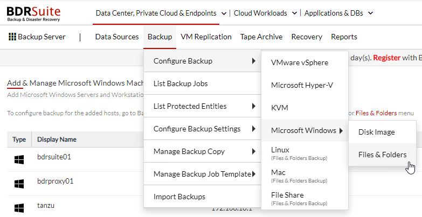Select Disk Image backup option
The image size is (422, 217).
(383, 132)
